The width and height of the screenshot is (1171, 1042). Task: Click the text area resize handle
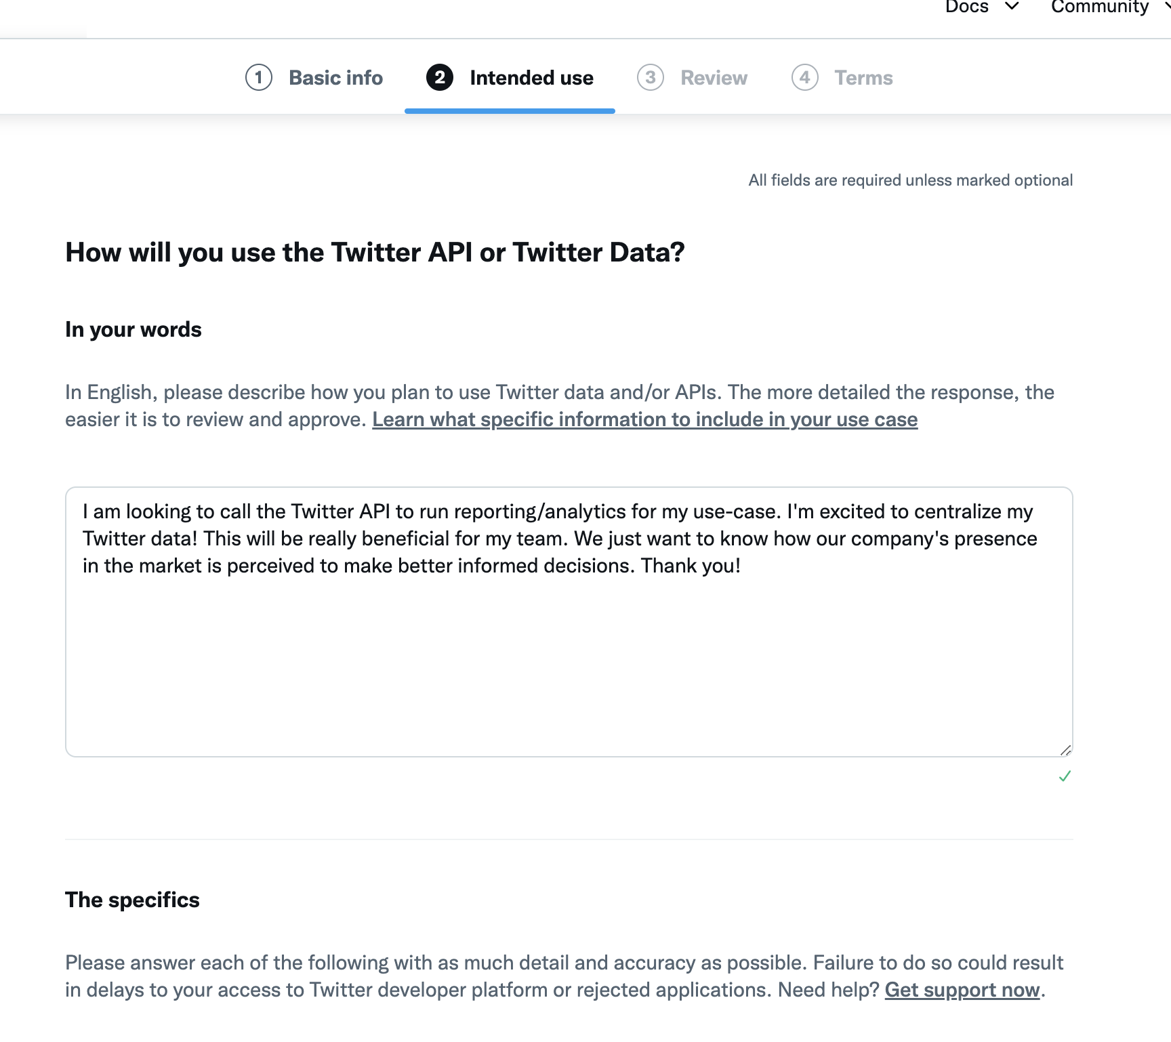1065,750
